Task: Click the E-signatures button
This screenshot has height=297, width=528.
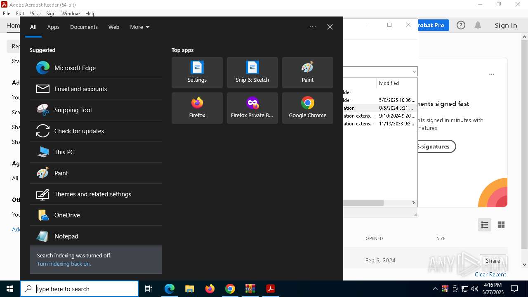Action: coord(436,146)
